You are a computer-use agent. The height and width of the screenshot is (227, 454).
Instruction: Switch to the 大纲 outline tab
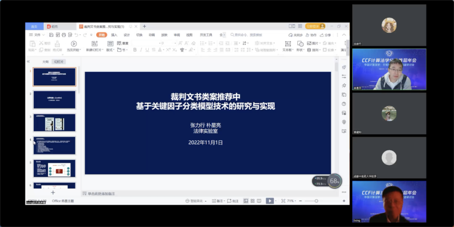45,62
